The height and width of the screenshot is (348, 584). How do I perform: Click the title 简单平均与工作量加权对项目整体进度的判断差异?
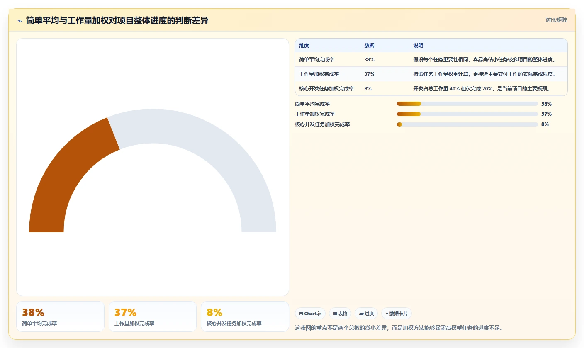pyautogui.click(x=117, y=20)
